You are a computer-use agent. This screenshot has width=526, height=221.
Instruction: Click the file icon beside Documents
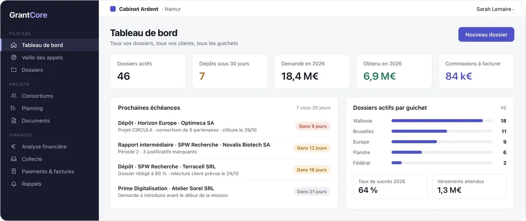click(x=14, y=121)
